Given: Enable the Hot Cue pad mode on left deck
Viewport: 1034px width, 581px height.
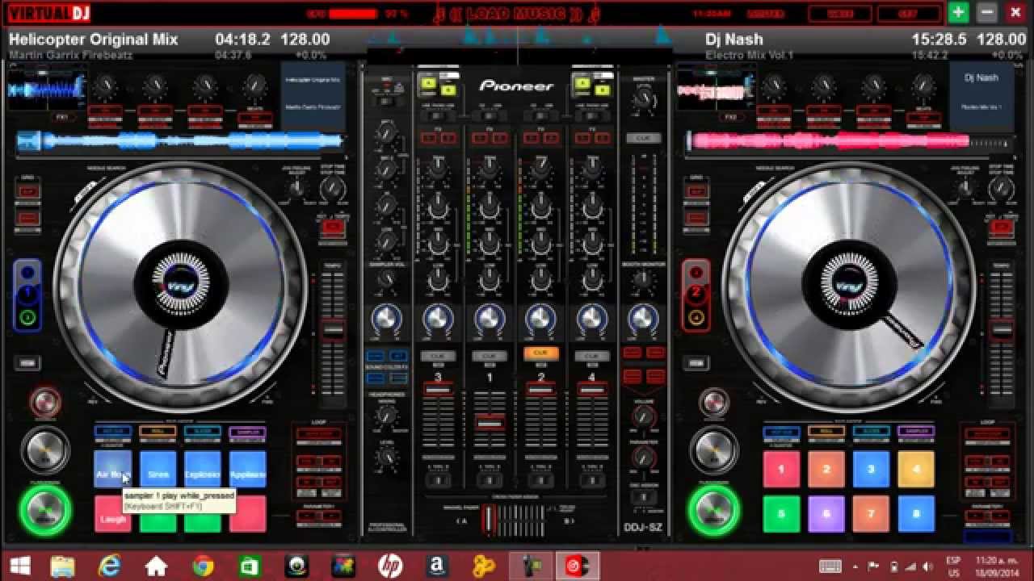Looking at the screenshot, I should tap(113, 432).
